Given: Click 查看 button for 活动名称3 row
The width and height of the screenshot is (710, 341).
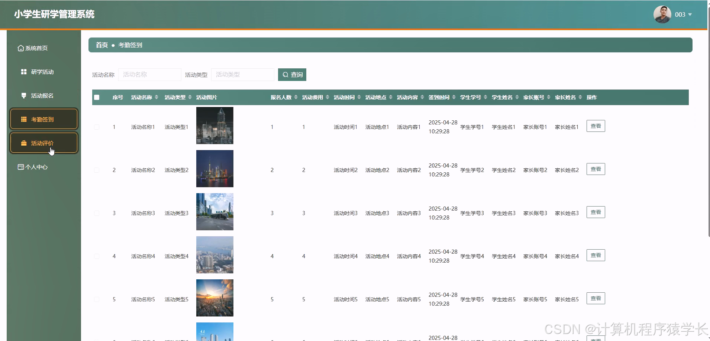Looking at the screenshot, I should tap(596, 212).
